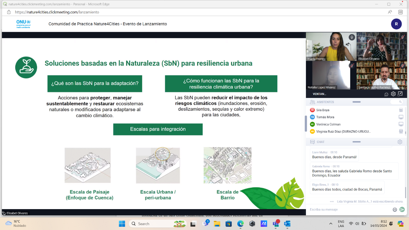Open File Explorer from taskbar
409x230 pixels.
pyautogui.click(x=217, y=224)
